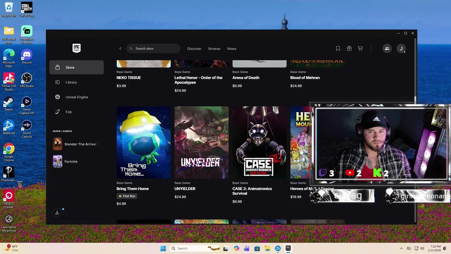Open the Discover tab

click(x=194, y=49)
